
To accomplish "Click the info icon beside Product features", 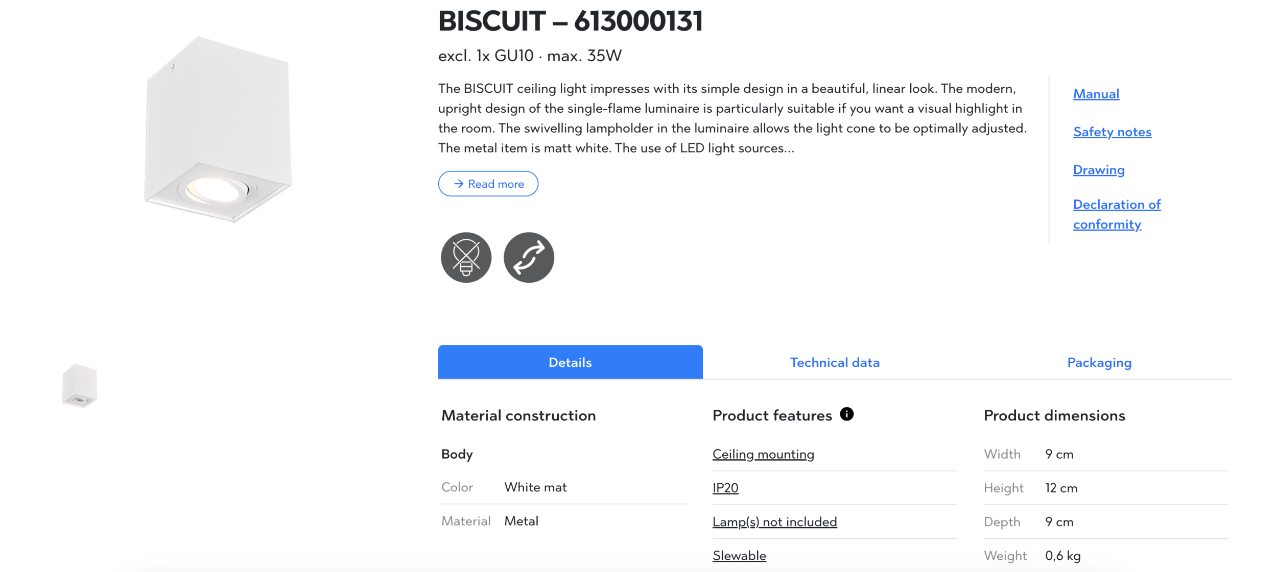I will (x=846, y=414).
